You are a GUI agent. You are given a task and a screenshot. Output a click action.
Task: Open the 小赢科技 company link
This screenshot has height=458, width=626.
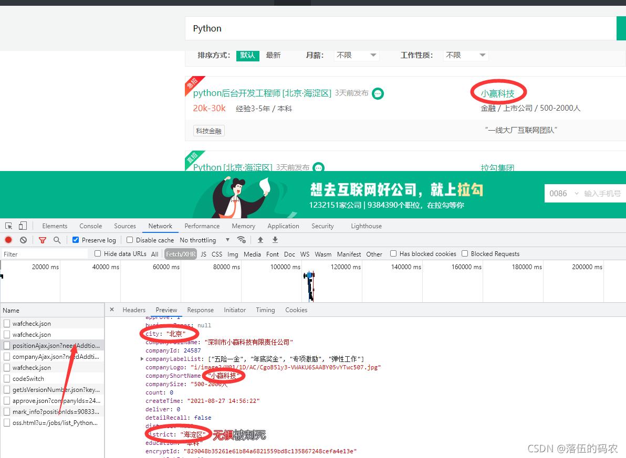498,92
